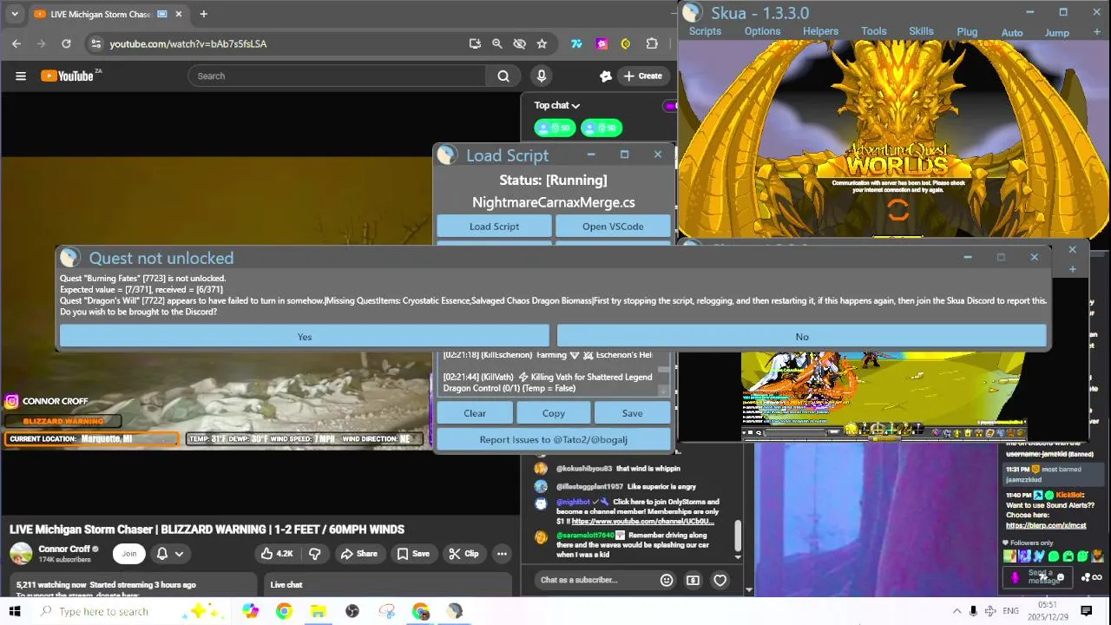Screen dimensions: 1111x625
Task: Click the microphone icon in the system tray
Action: click(x=973, y=611)
